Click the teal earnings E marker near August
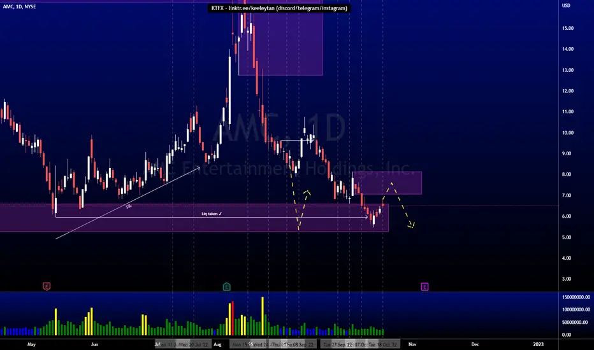 (x=226, y=286)
